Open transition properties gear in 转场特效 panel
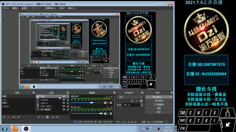The image size is (236, 132). coord(141,101)
